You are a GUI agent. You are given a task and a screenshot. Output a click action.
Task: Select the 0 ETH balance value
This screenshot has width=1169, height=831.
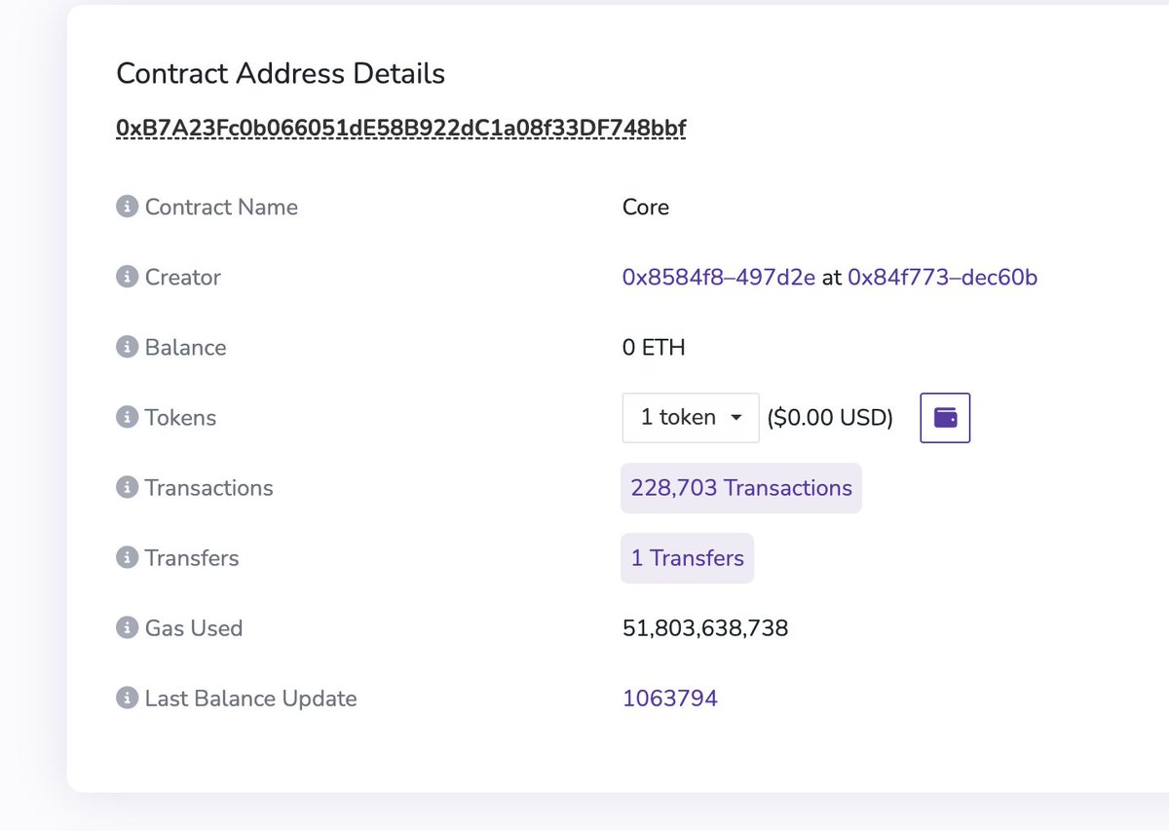[654, 348]
